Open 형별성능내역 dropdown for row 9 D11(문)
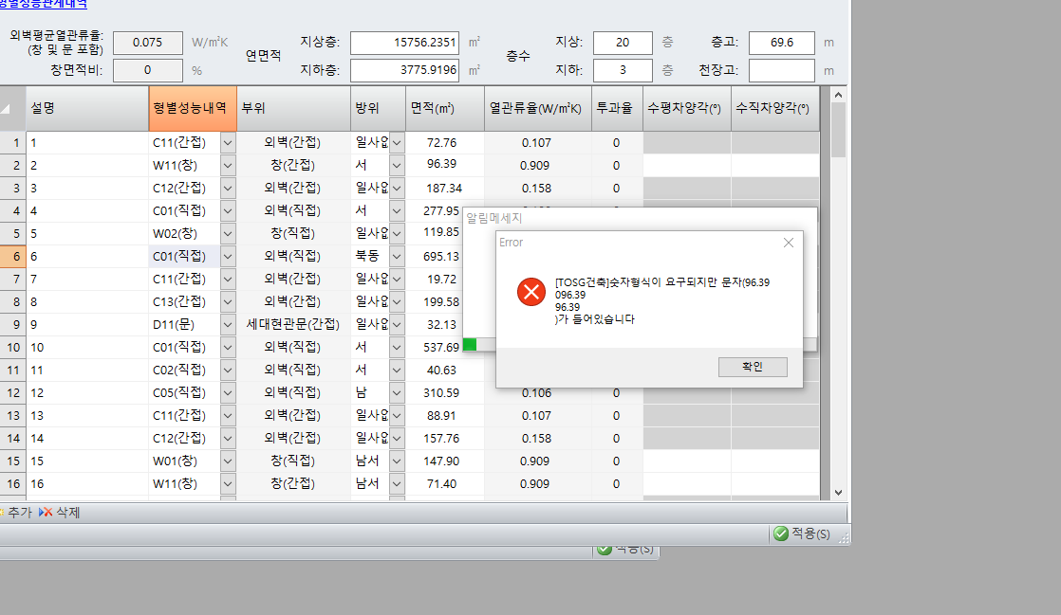Viewport: 1061px width, 615px height. click(x=228, y=325)
